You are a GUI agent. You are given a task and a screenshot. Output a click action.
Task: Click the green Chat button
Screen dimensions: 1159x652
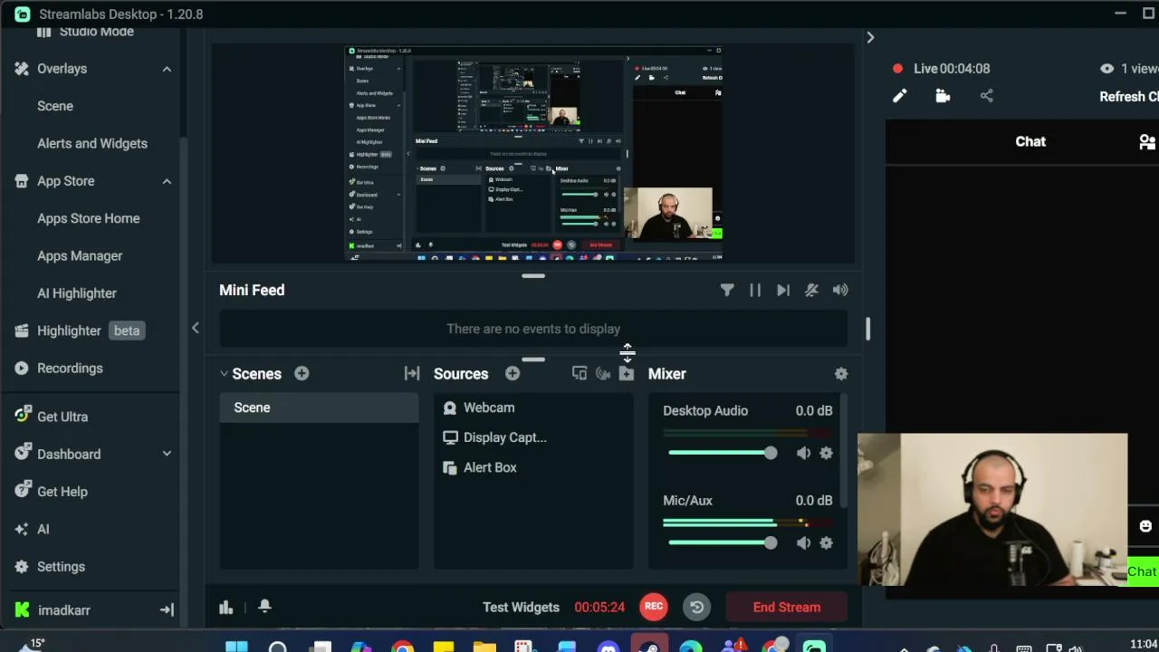[x=1143, y=571]
